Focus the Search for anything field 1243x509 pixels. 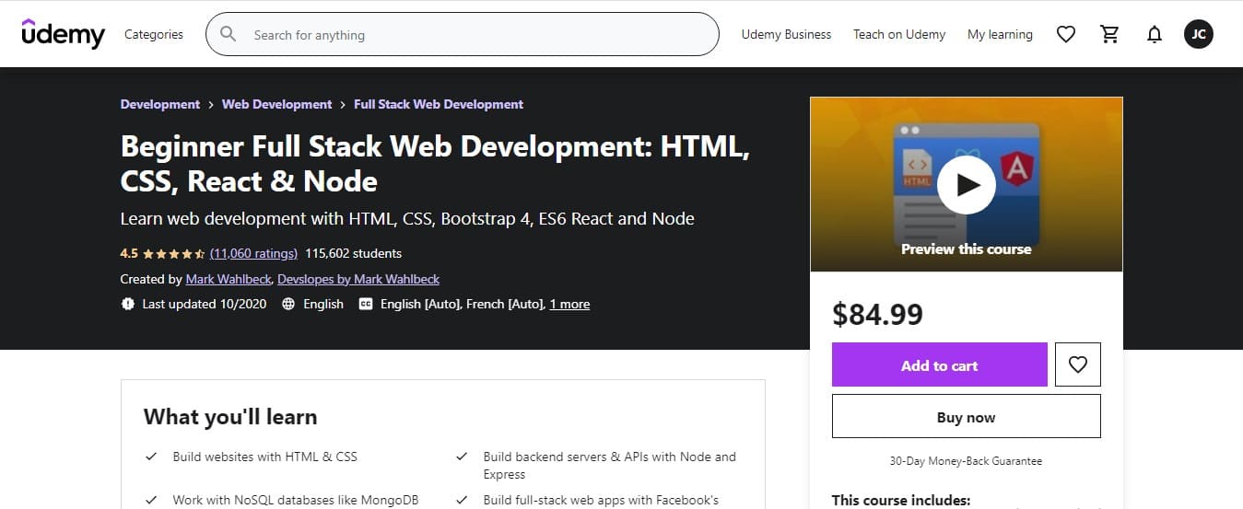pyautogui.click(x=462, y=34)
